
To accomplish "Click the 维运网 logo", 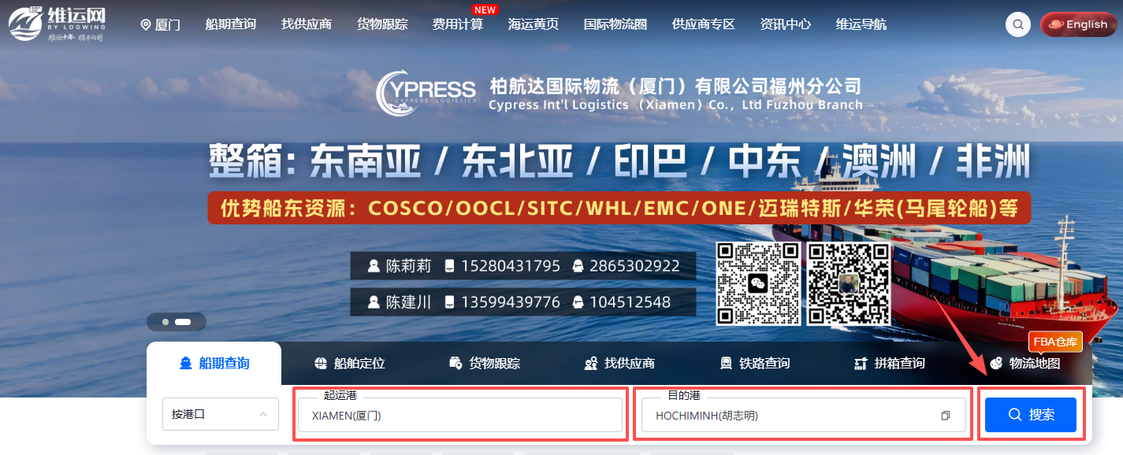I will tap(57, 24).
